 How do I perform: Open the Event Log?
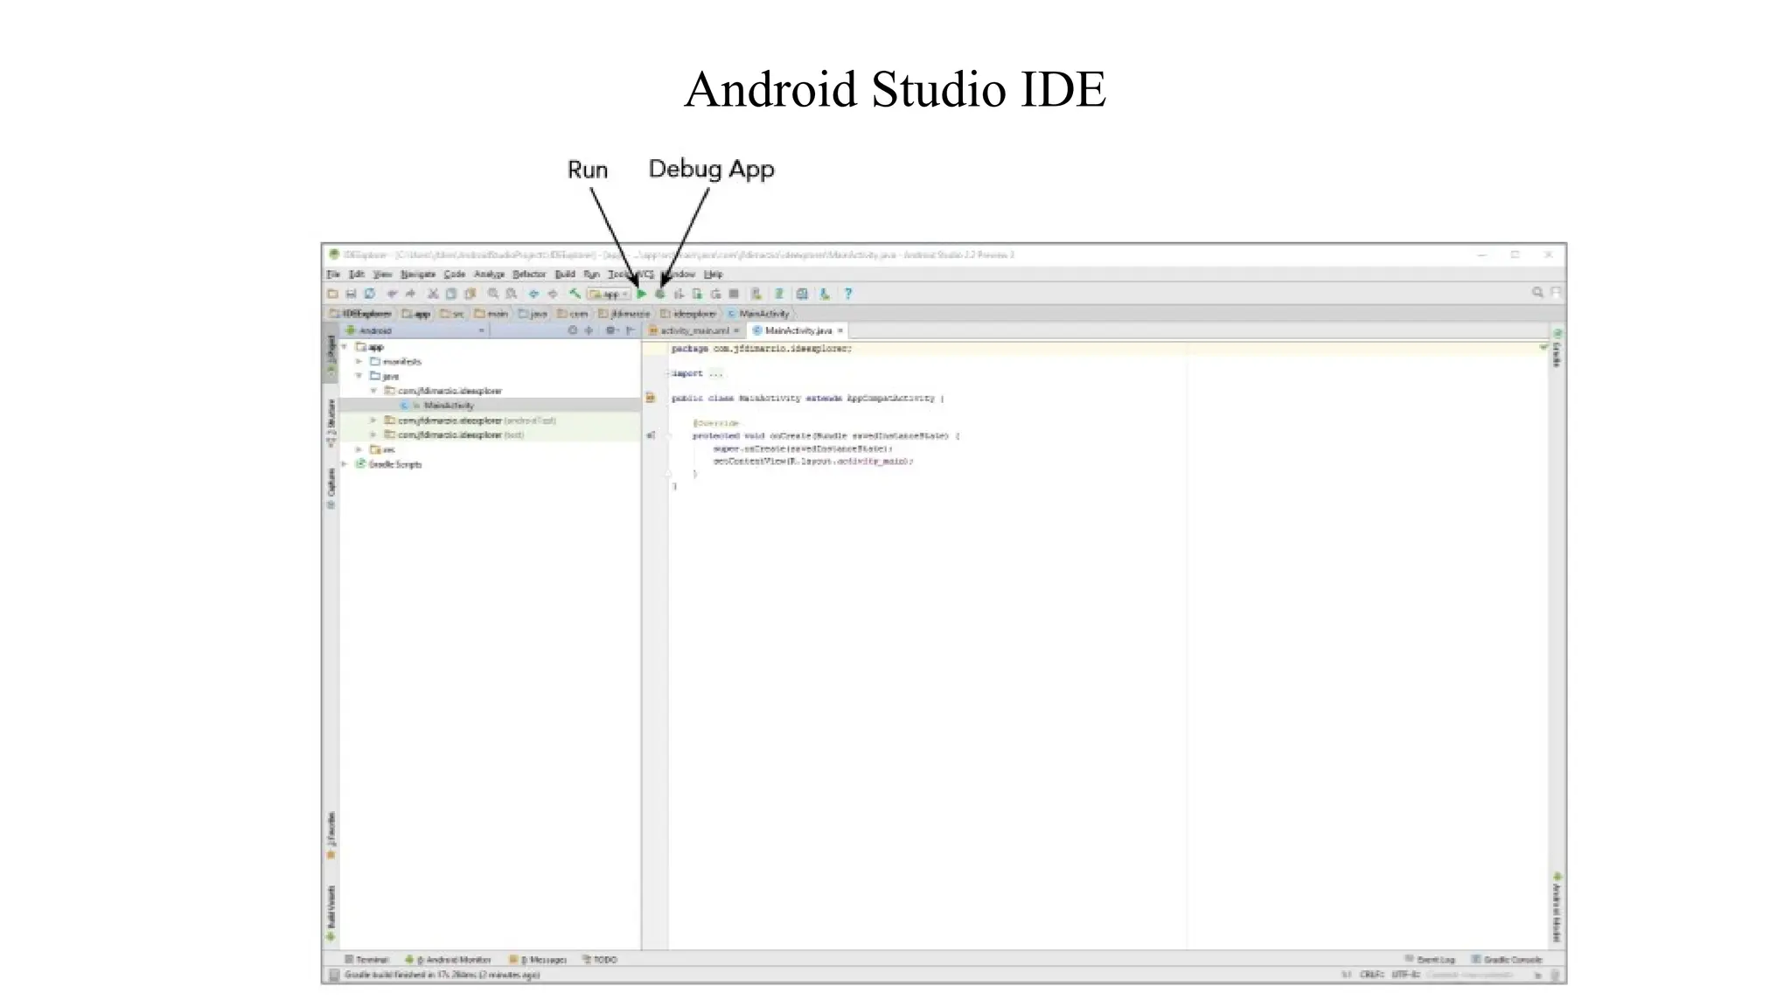click(x=1430, y=960)
